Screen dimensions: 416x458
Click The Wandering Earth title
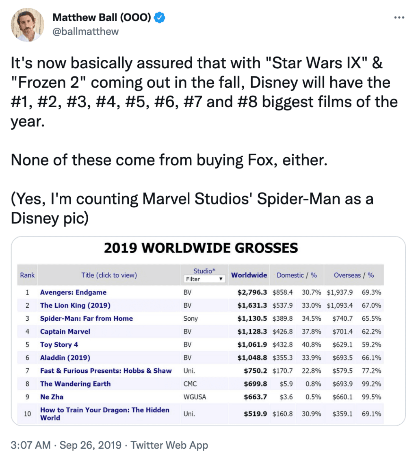(75, 384)
